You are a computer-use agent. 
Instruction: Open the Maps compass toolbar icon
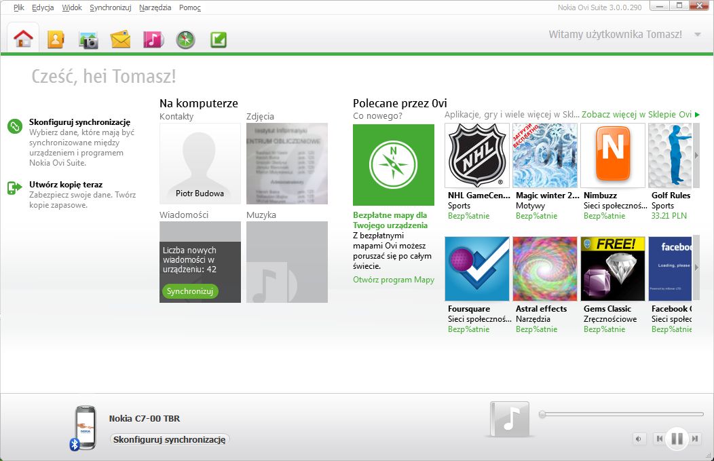tap(185, 40)
